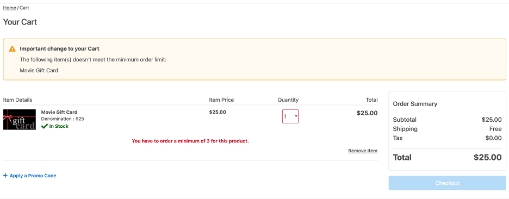509x199 pixels.
Task: Open the Movie Gift Card product thumbnail
Action: coord(20,120)
